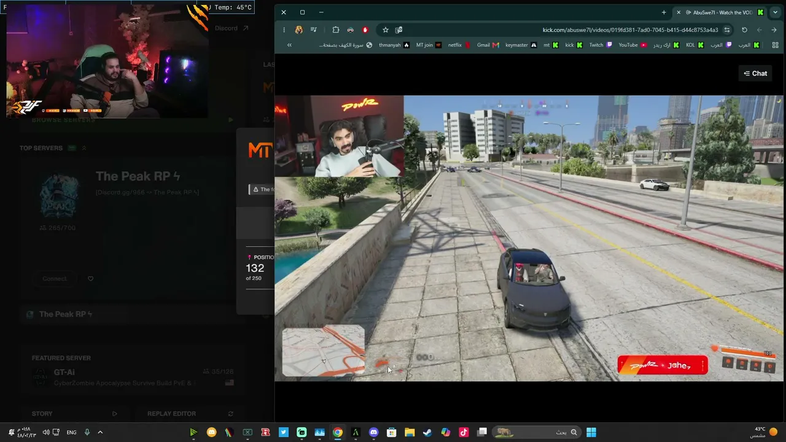The width and height of the screenshot is (786, 442).
Task: Expand the Chat panel on Kick
Action: (755, 73)
